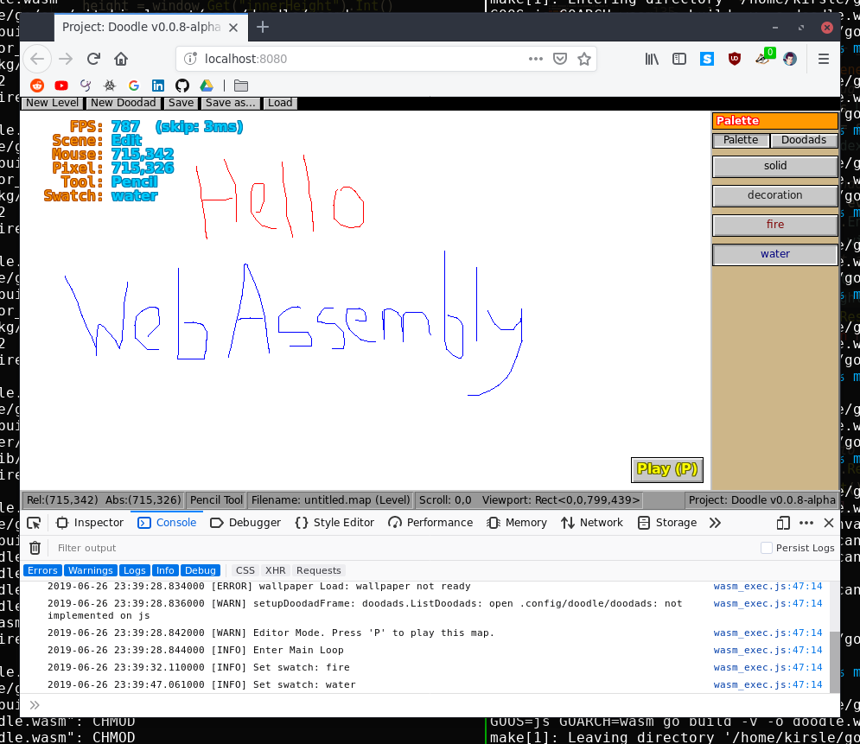Select the Palette tab in palette panel
The height and width of the screenshot is (744, 860).
pos(741,140)
